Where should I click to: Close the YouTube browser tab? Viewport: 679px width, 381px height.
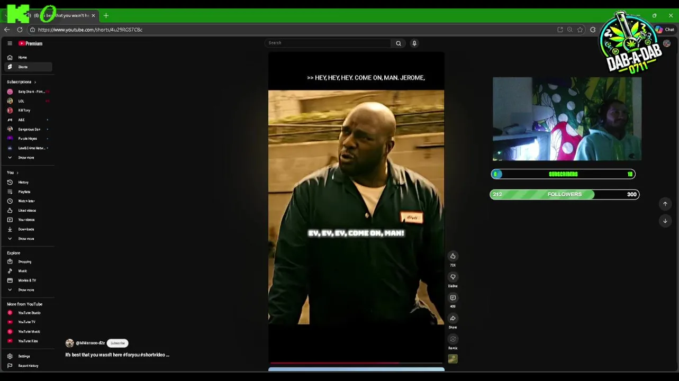pos(93,15)
